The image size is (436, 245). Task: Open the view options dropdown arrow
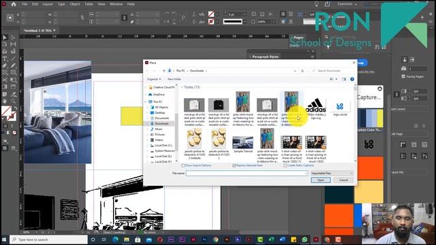coord(337,79)
